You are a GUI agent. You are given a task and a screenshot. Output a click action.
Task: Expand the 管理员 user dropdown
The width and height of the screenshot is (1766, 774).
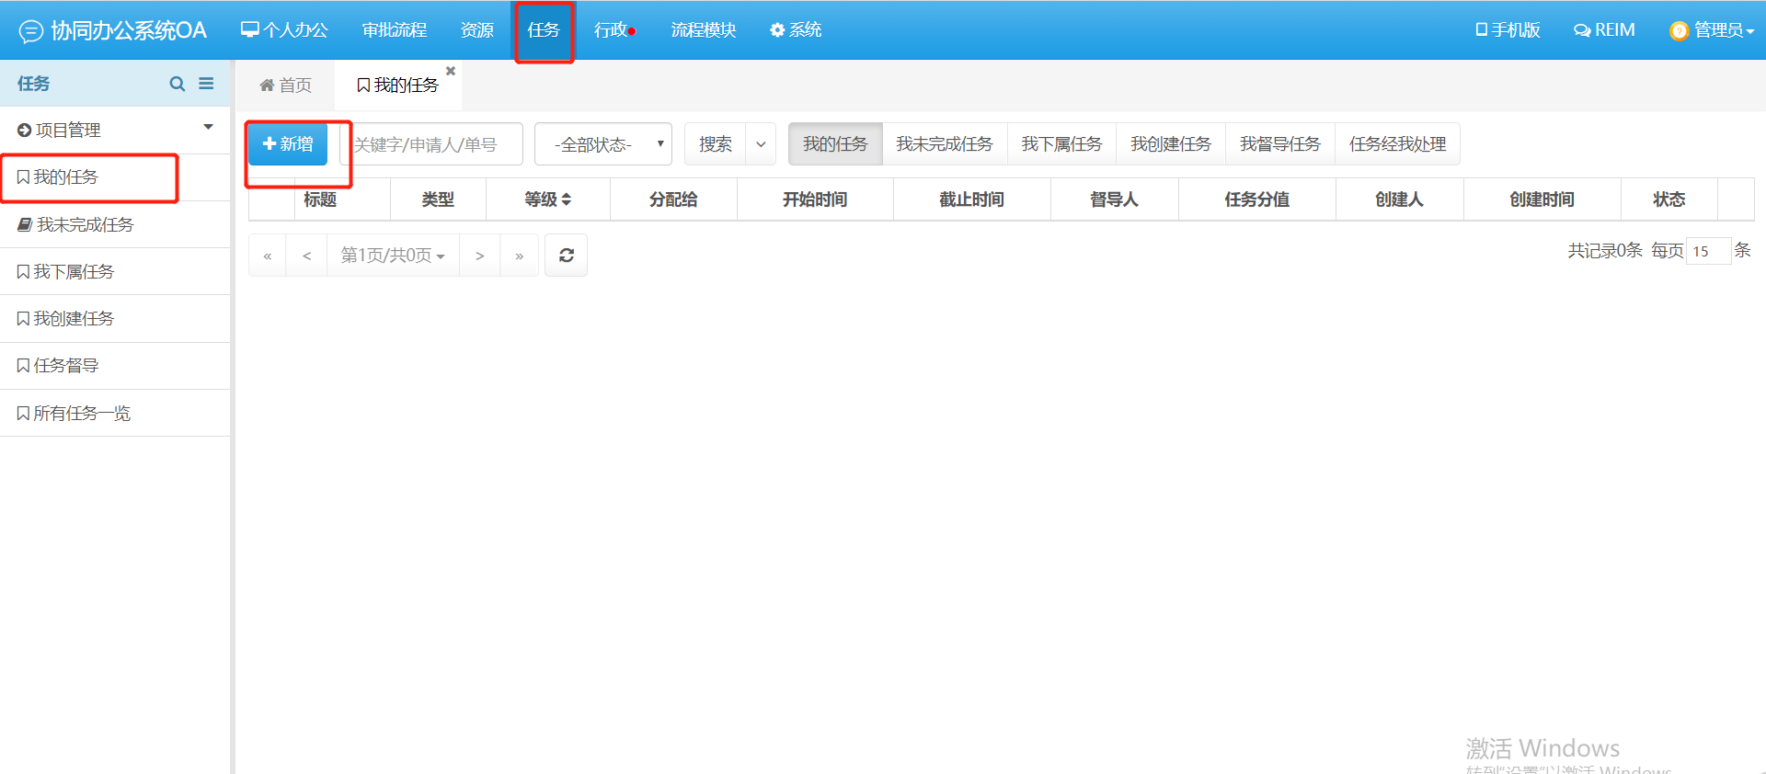pyautogui.click(x=1712, y=30)
